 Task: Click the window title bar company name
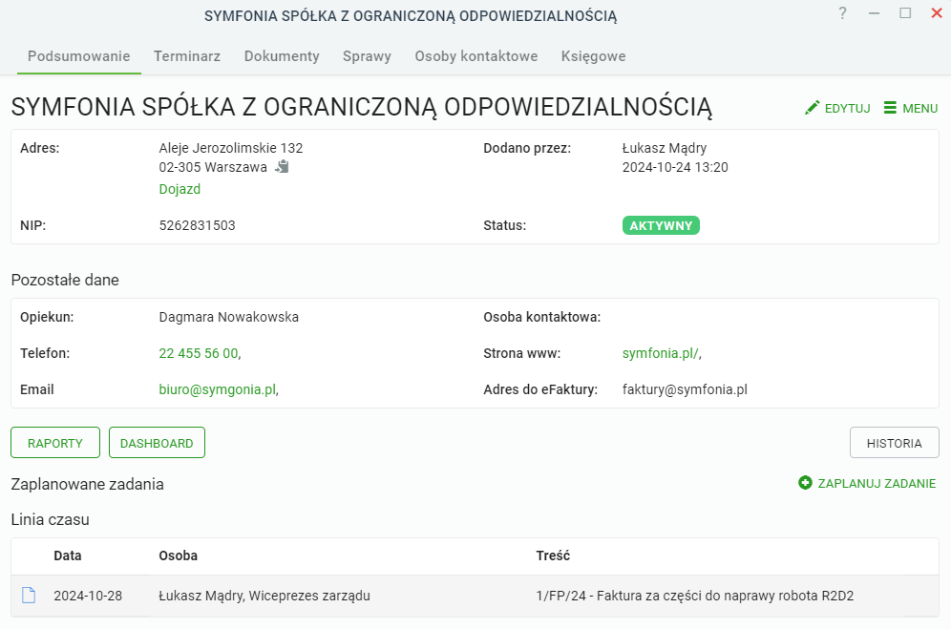pyautogui.click(x=411, y=16)
